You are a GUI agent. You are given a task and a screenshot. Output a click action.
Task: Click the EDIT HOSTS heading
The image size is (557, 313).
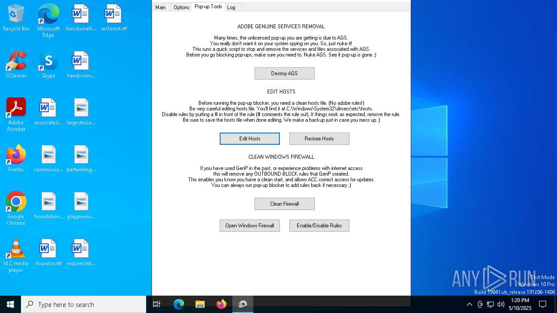[x=281, y=92]
